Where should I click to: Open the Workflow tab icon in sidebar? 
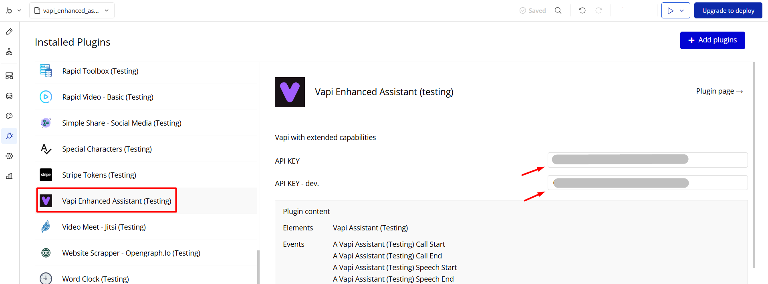tap(9, 52)
